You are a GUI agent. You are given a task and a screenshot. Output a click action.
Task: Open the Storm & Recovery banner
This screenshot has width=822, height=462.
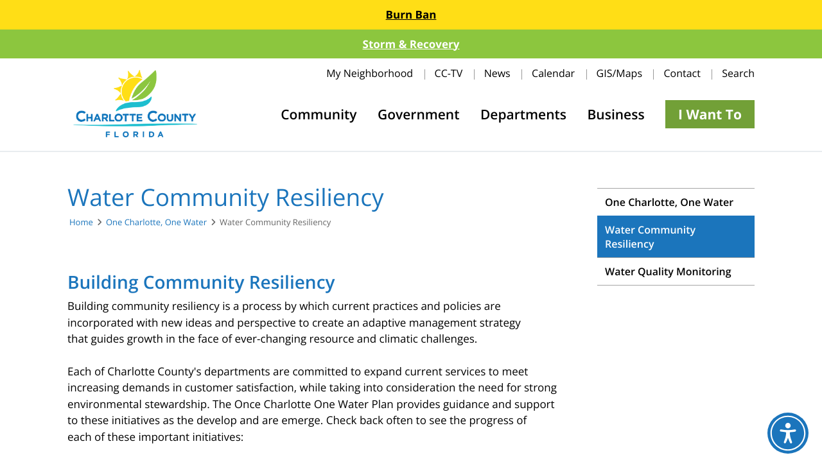click(x=410, y=44)
